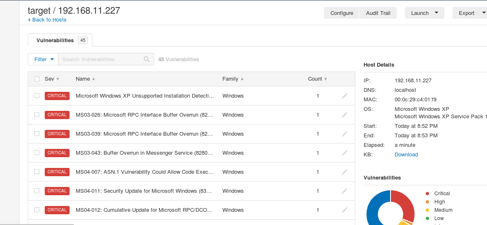Open MS04-007 ASN.1 Vulnerability entry
The width and height of the screenshot is (487, 225).
pyautogui.click(x=145, y=172)
